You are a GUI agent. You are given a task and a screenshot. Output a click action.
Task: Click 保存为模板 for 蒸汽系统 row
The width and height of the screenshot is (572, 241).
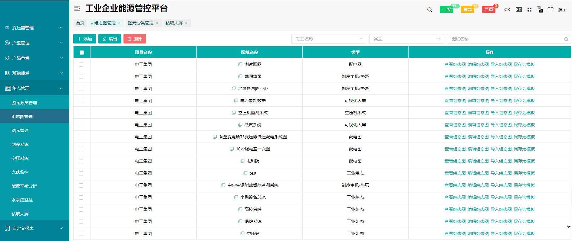pyautogui.click(x=524, y=125)
